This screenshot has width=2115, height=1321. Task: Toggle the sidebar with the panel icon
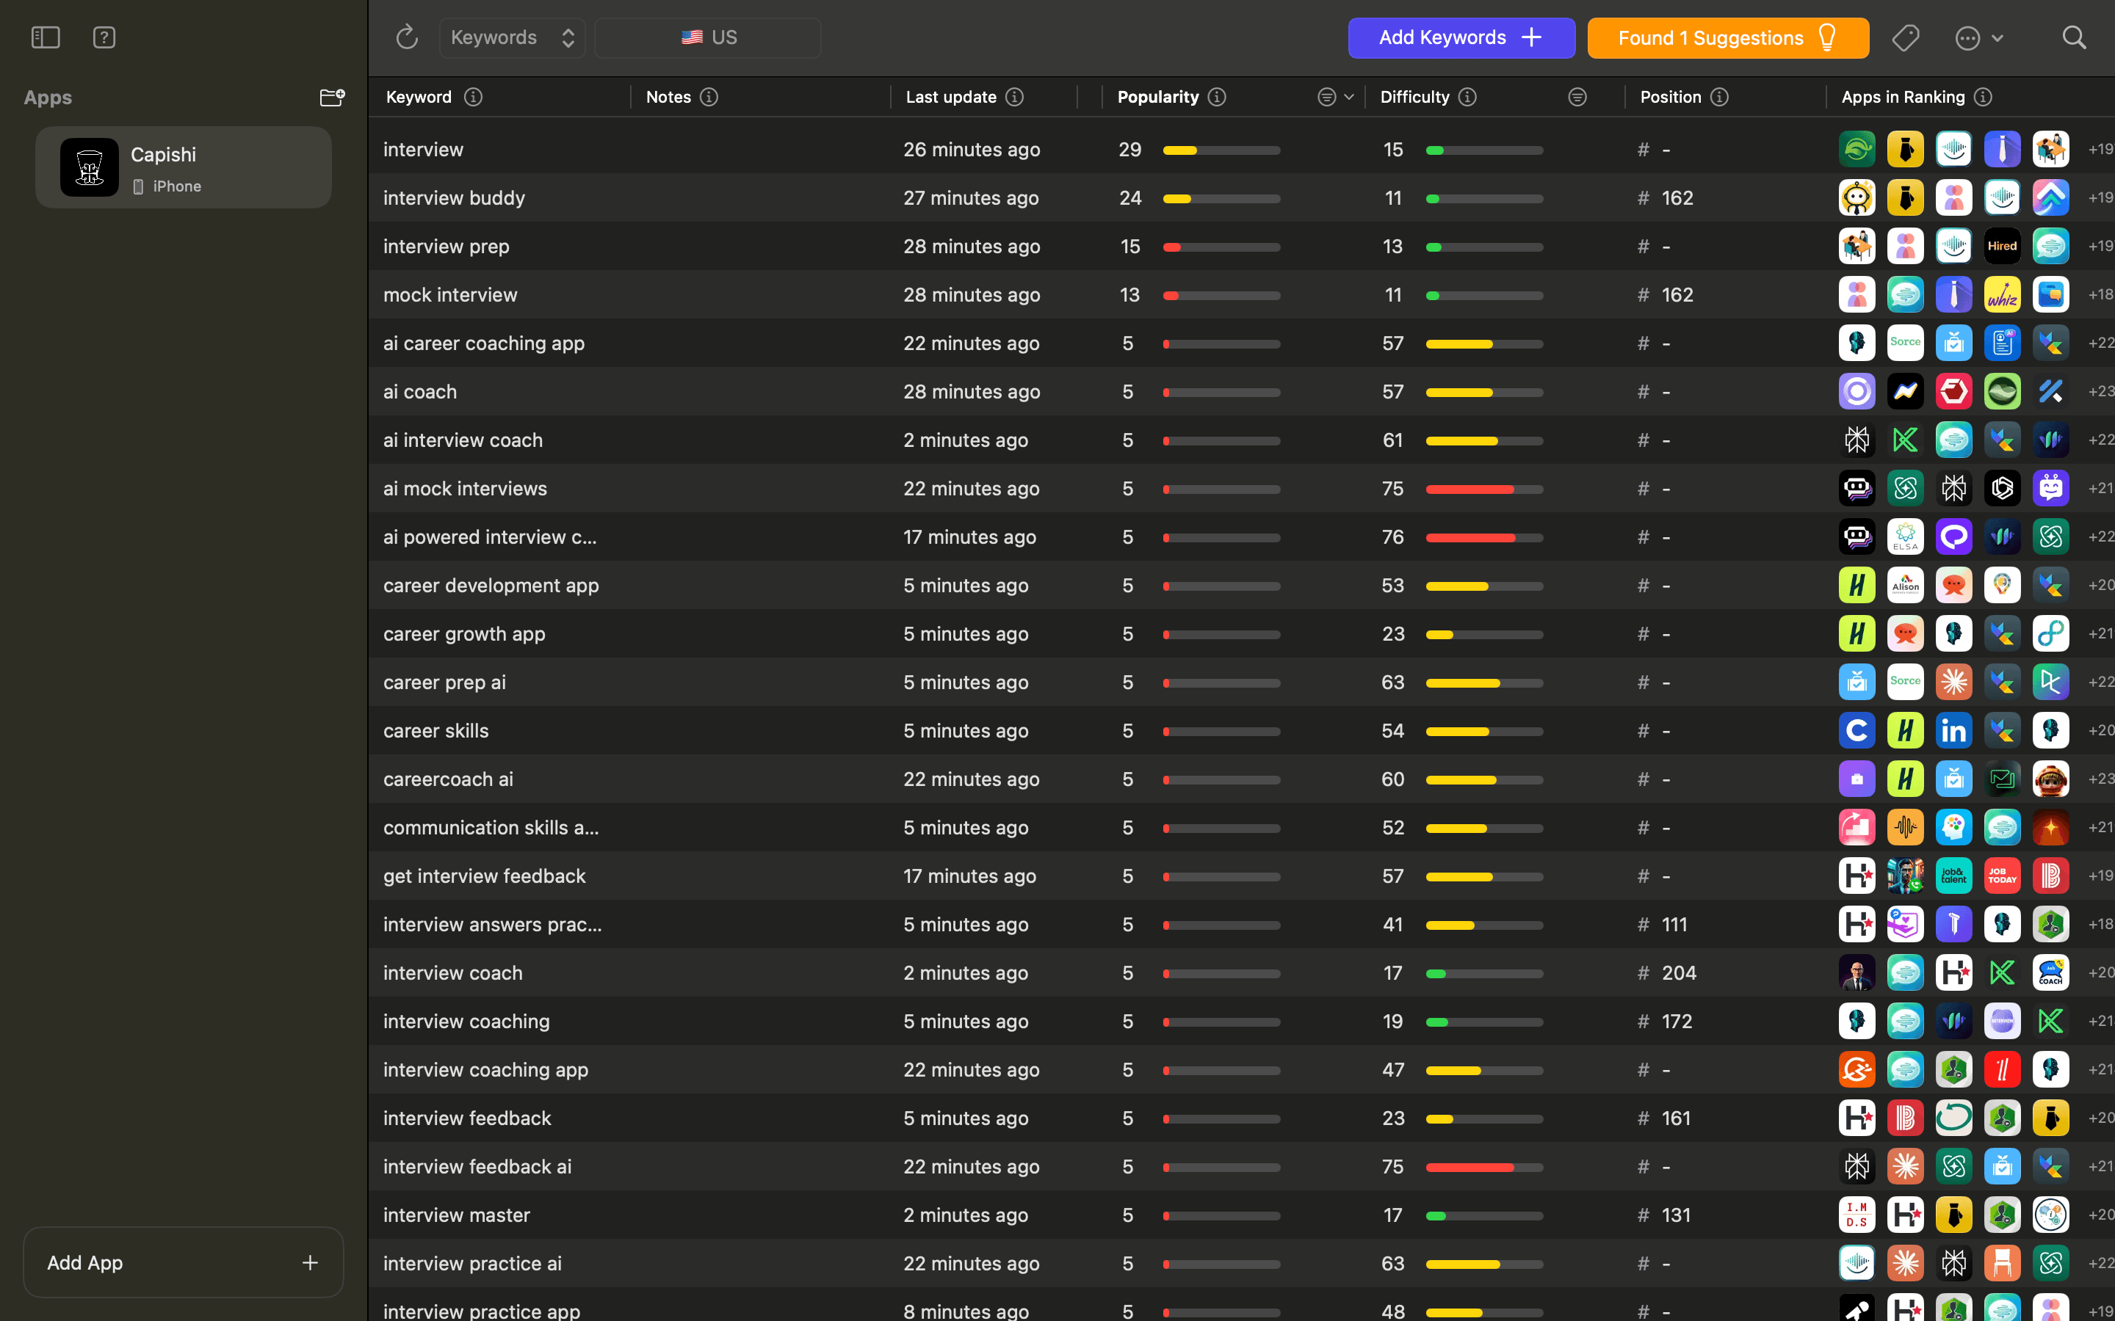[45, 37]
